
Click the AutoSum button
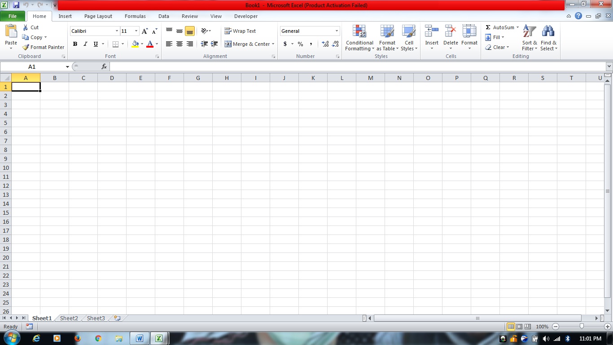(499, 27)
